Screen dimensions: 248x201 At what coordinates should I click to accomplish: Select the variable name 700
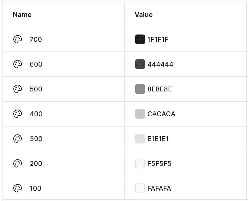[x=36, y=39]
